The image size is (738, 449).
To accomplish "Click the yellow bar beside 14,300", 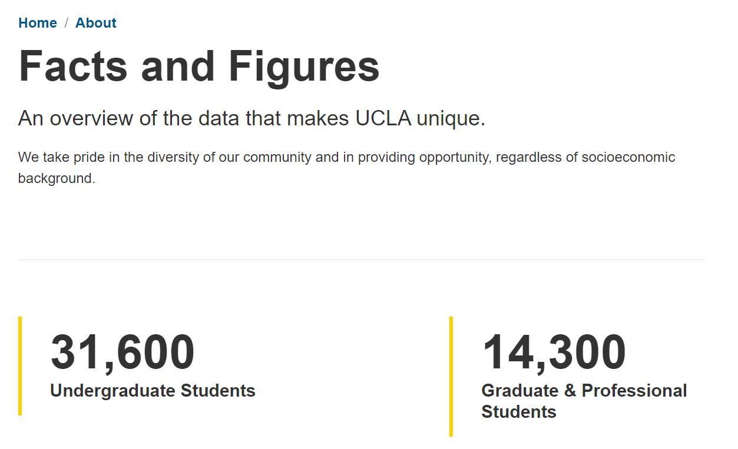I will 451,377.
